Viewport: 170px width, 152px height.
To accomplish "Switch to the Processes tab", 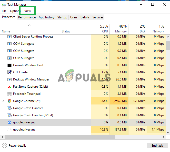I will click(8, 17).
